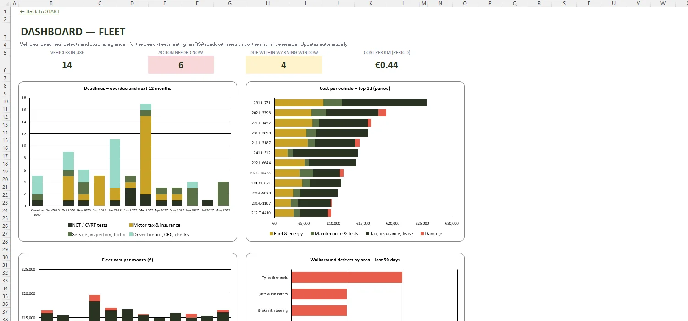Select the 231-L-2890 vehicle label
This screenshot has width=688, height=321.
tap(261, 133)
